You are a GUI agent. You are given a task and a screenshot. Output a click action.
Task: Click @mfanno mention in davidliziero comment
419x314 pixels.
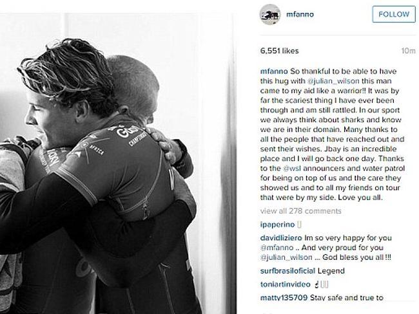click(x=277, y=248)
